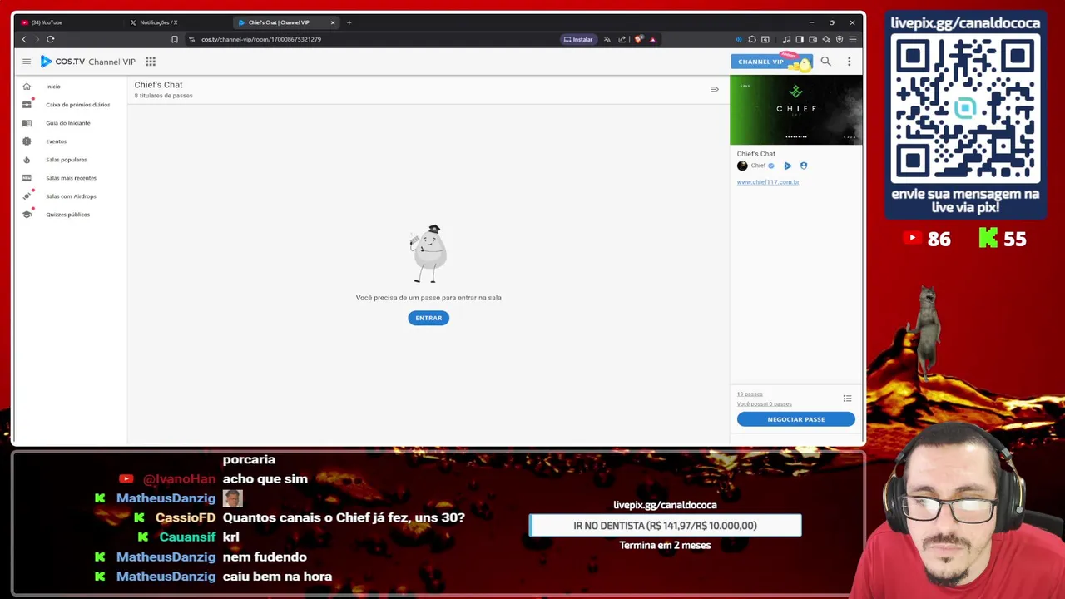
Task: Open Brave Shields lion icon
Action: (638, 39)
